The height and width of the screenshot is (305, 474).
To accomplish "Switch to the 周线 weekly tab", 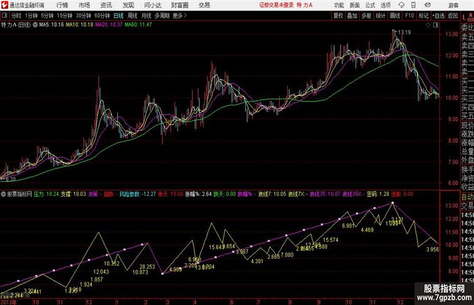I will click(x=132, y=16).
